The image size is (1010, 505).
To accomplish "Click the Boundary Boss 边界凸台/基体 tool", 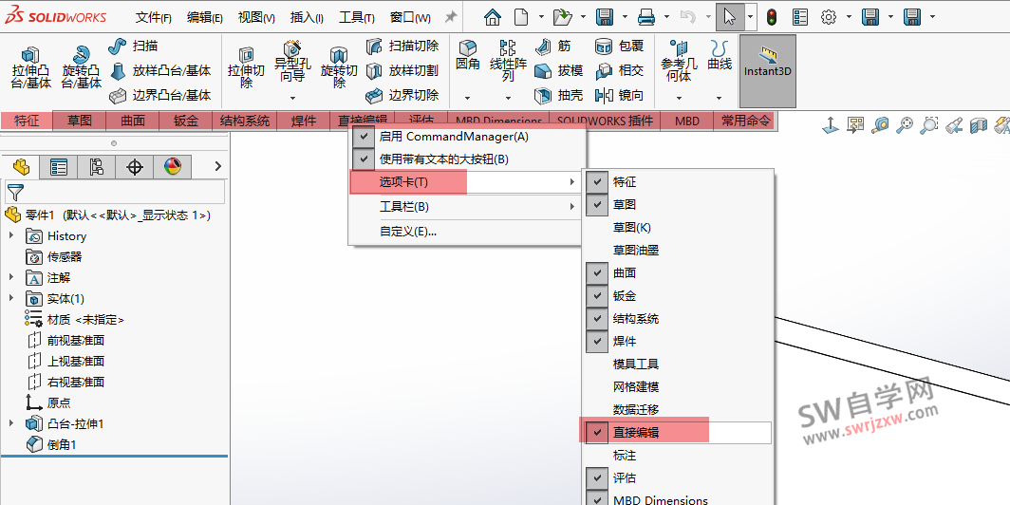I will pos(160,95).
